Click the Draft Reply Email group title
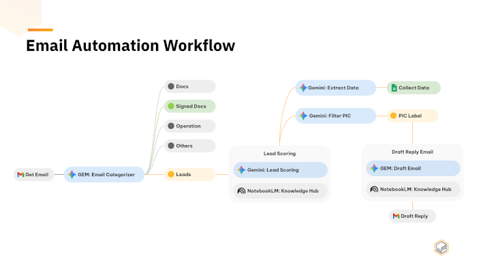Screen dimensions: 477x268 tap(412, 152)
